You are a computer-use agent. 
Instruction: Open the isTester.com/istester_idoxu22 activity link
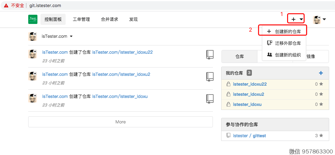122,52
